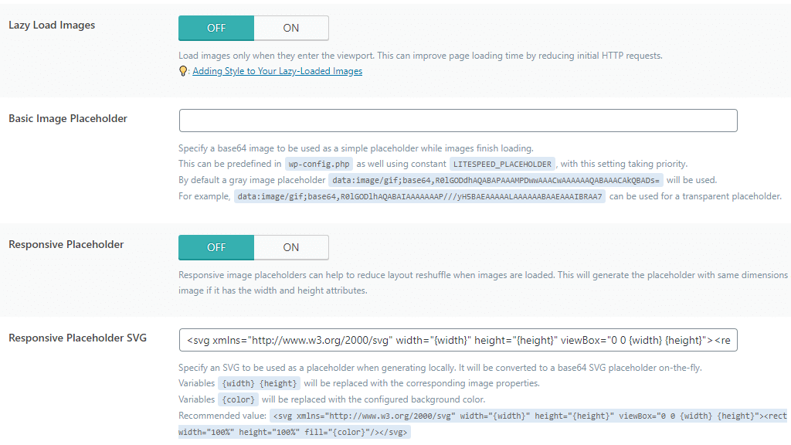
Task: Click the Basic Image Placeholder label
Action: tap(68, 118)
